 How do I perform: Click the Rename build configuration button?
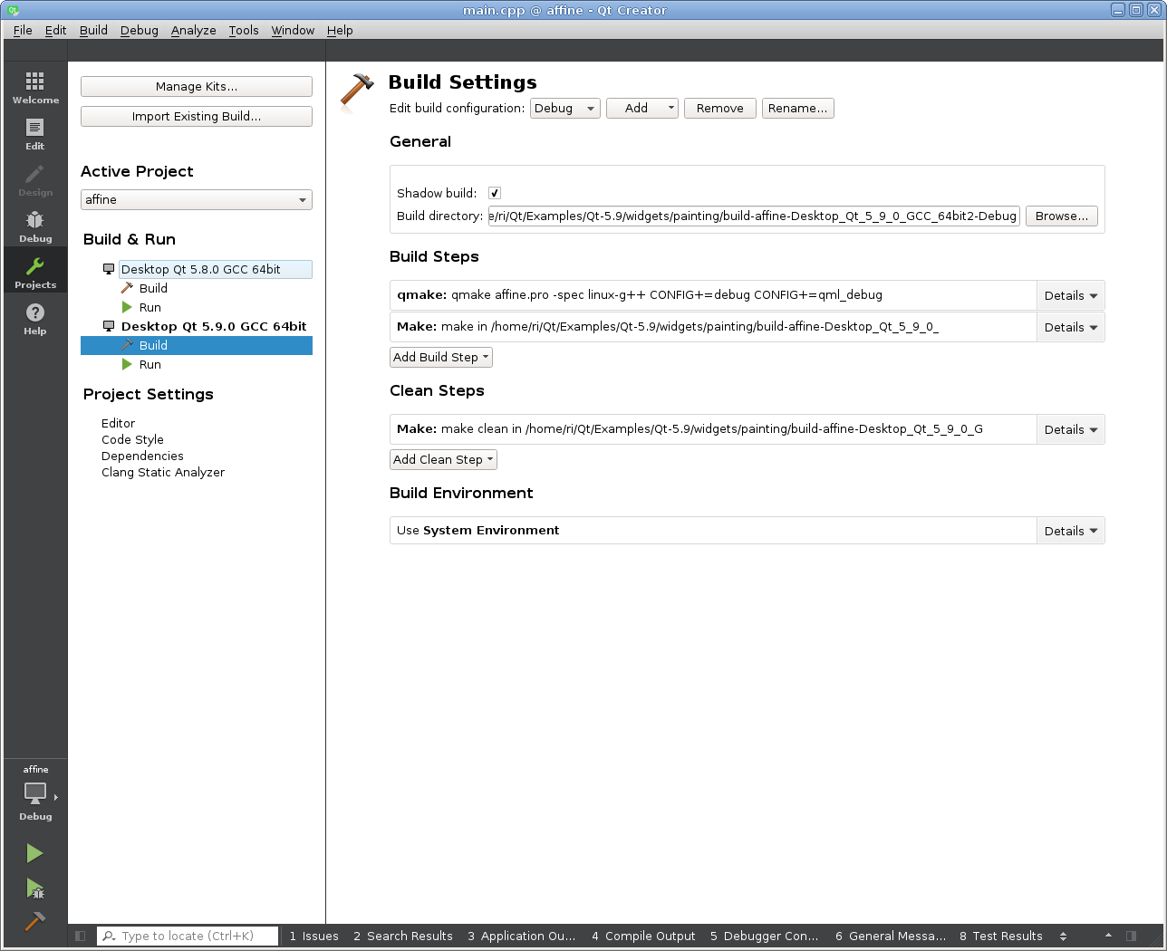pyautogui.click(x=798, y=108)
